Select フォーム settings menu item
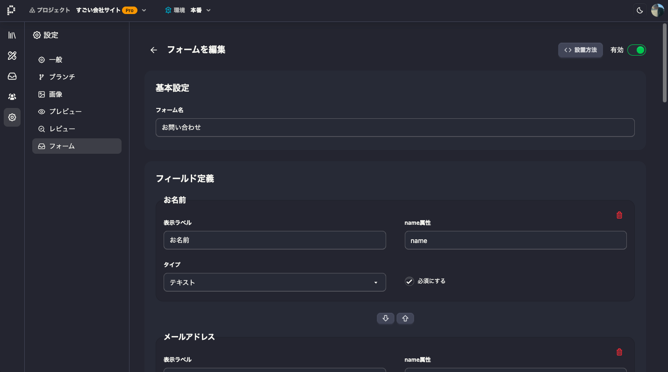668x372 pixels. (77, 146)
